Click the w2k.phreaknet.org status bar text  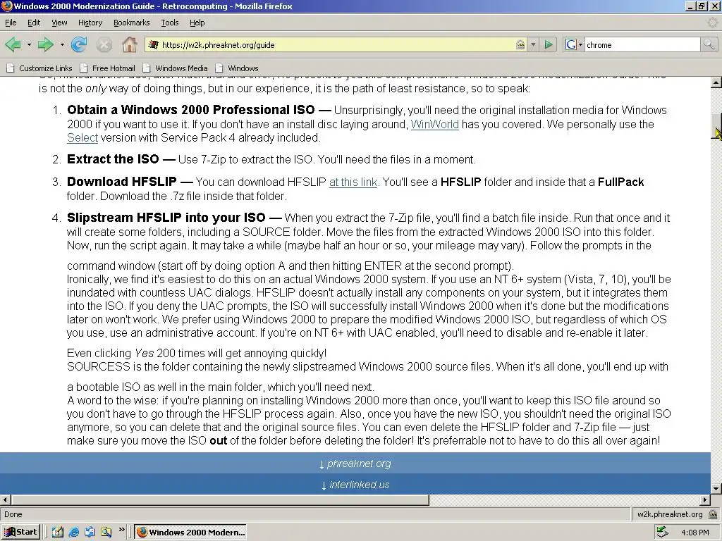coord(670,514)
